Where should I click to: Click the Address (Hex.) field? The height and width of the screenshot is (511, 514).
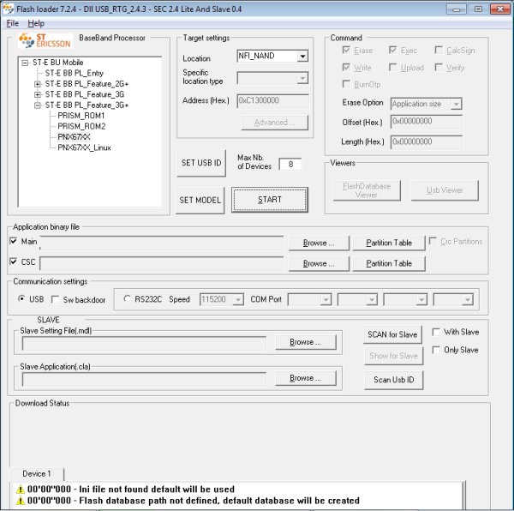click(x=272, y=100)
